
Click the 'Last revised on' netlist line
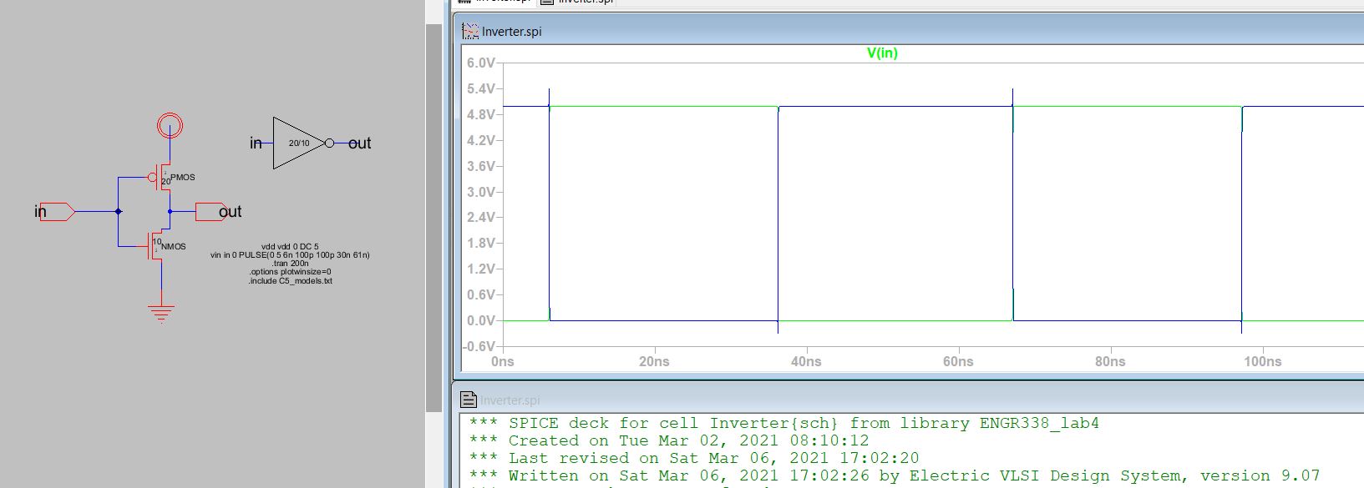(693, 458)
